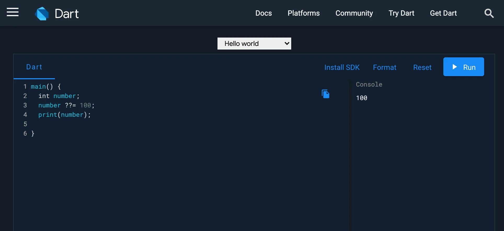The image size is (504, 231).
Task: Click 'print(number);' on line 4
Action: tap(65, 115)
